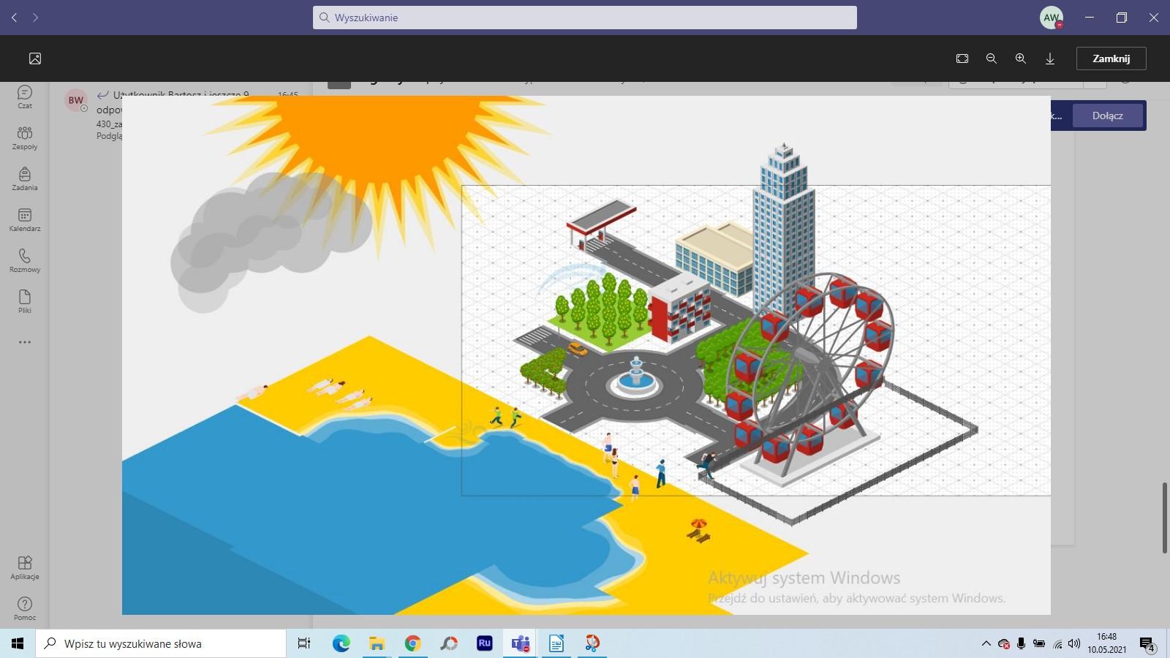The height and width of the screenshot is (658, 1170).
Task: Open the Zespoły section
Action: (x=25, y=138)
